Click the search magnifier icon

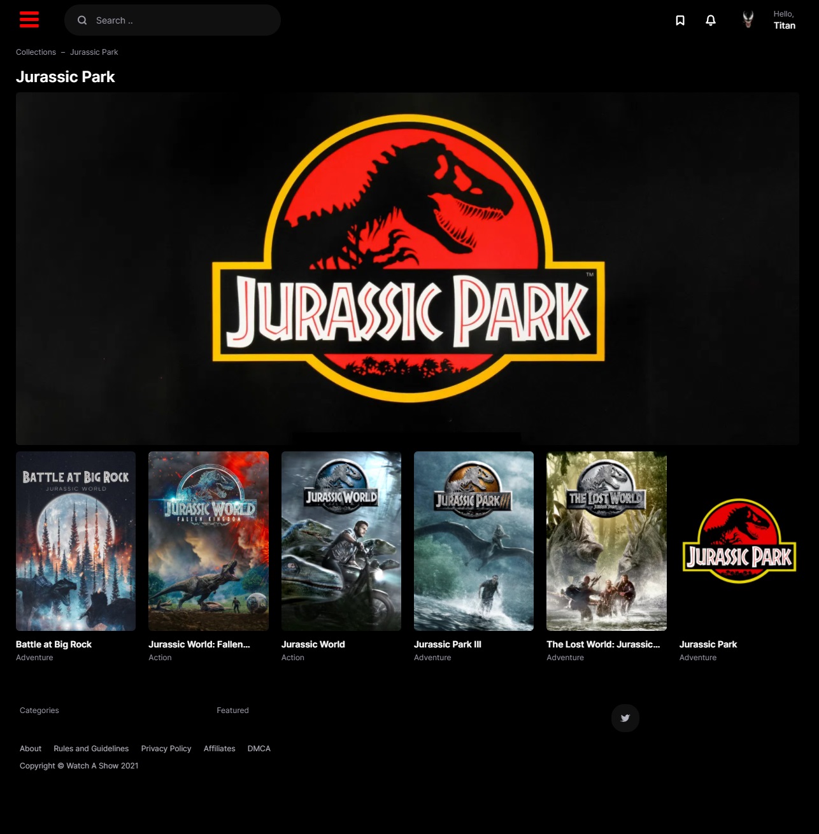tap(82, 20)
